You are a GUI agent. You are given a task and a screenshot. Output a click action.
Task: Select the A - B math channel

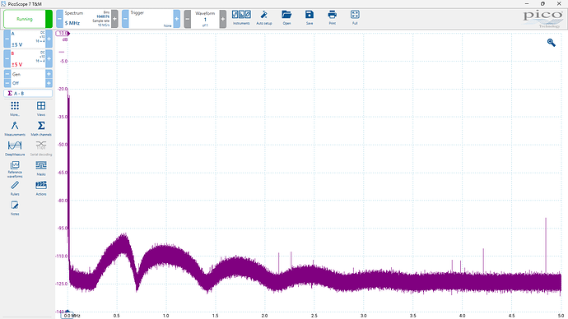pos(28,93)
